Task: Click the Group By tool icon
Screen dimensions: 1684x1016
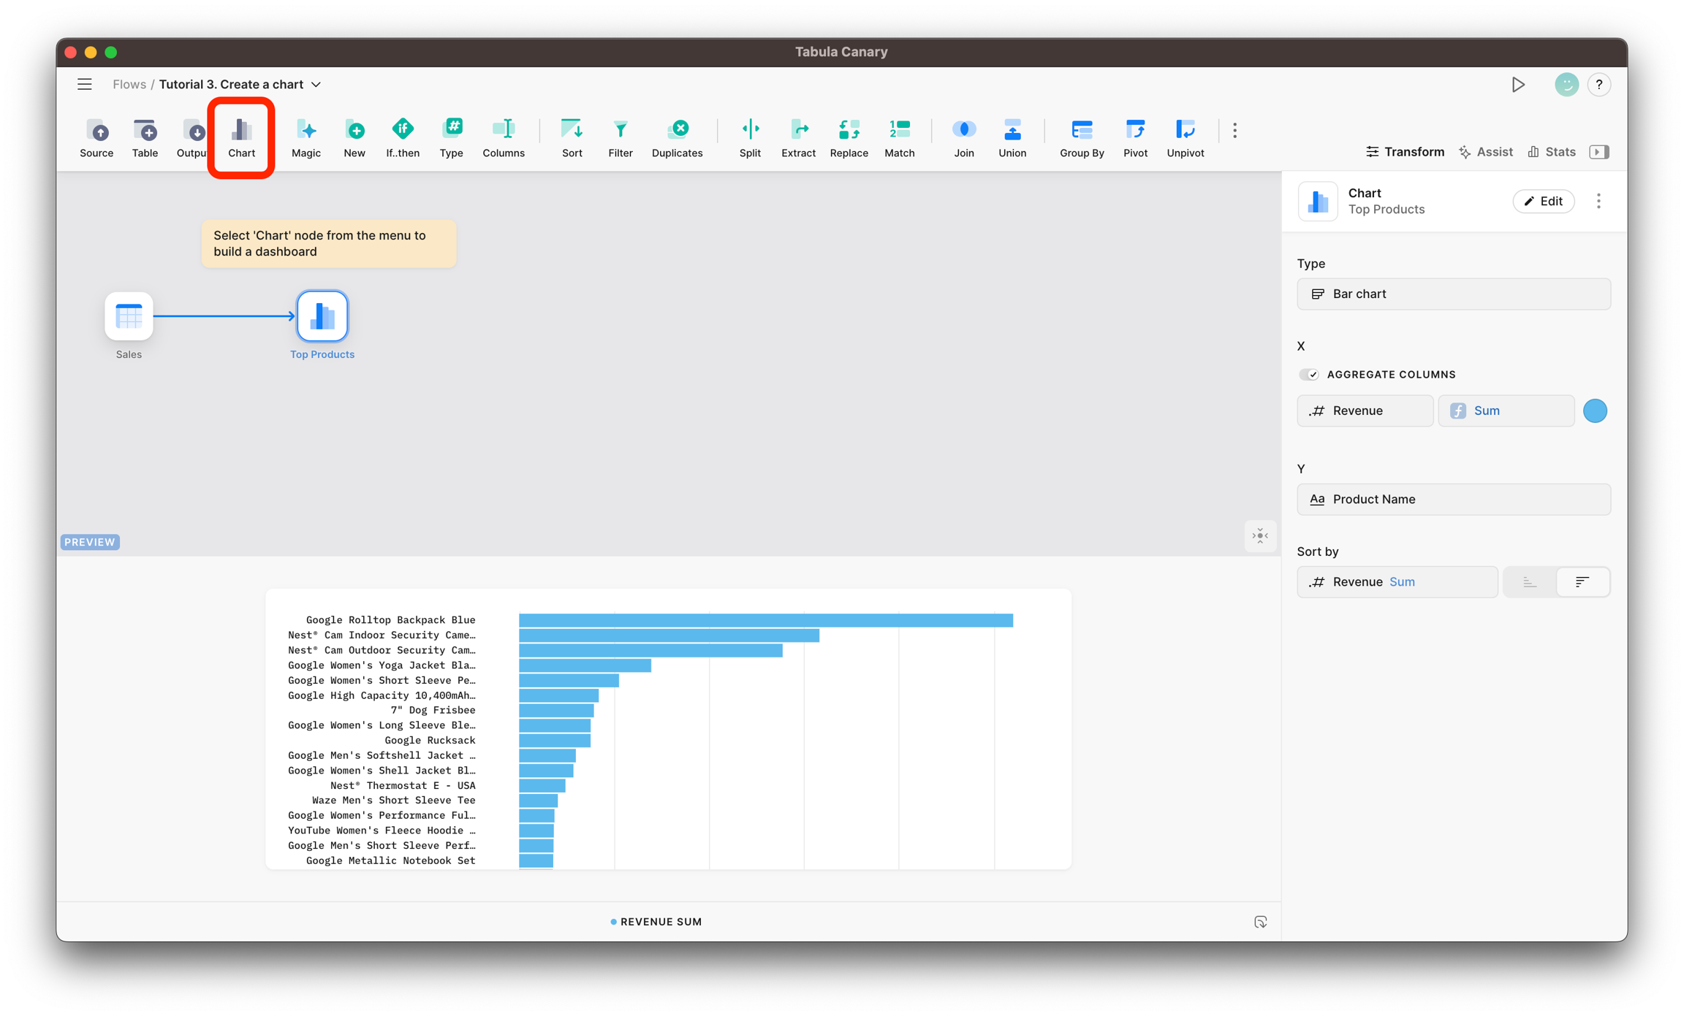Action: [x=1081, y=137]
